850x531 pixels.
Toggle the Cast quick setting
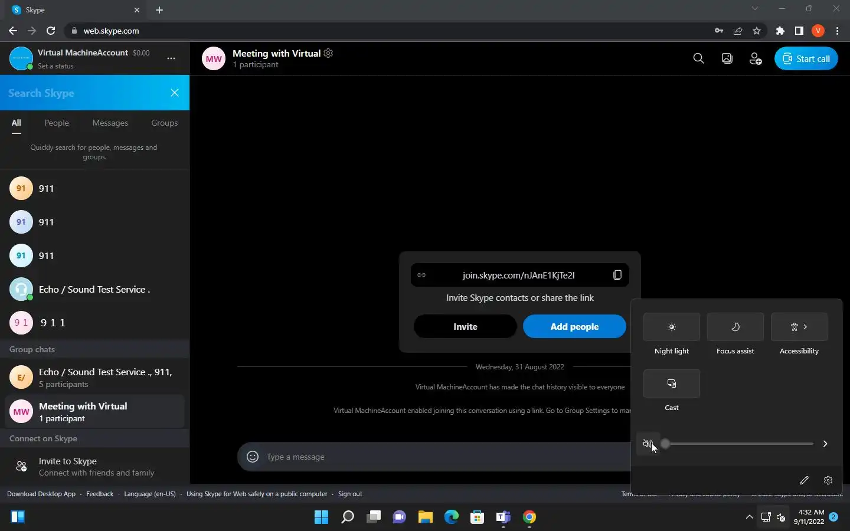click(x=672, y=383)
